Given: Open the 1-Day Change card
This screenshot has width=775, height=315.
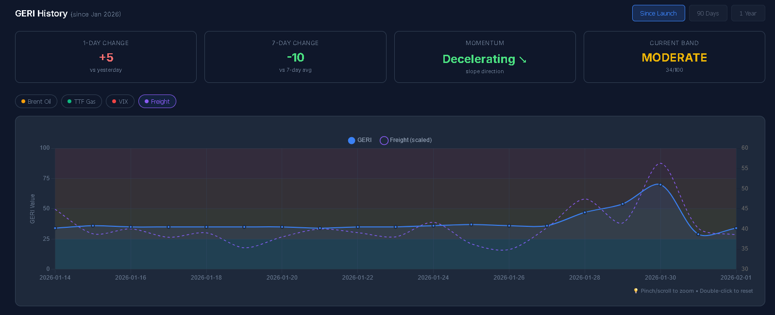Looking at the screenshot, I should tap(106, 57).
